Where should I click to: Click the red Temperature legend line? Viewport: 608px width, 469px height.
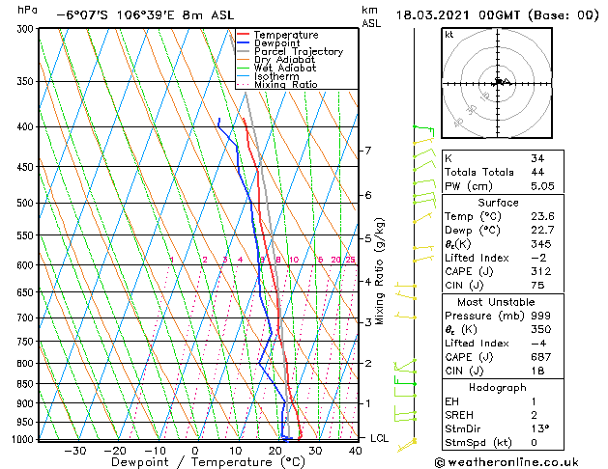(244, 35)
